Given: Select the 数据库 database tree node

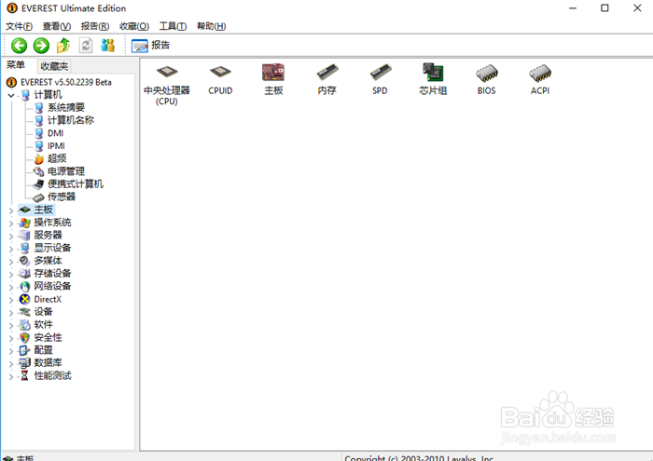Looking at the screenshot, I should coord(40,363).
